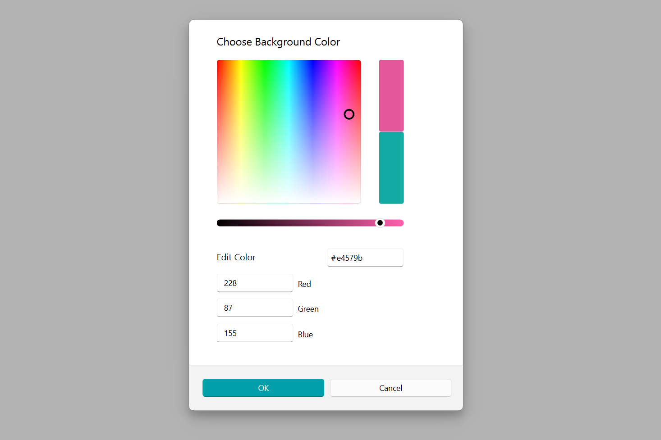Click the brightness slider handle
This screenshot has height=440, width=661.
[x=380, y=222]
